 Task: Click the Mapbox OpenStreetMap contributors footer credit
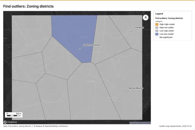(51, 126)
